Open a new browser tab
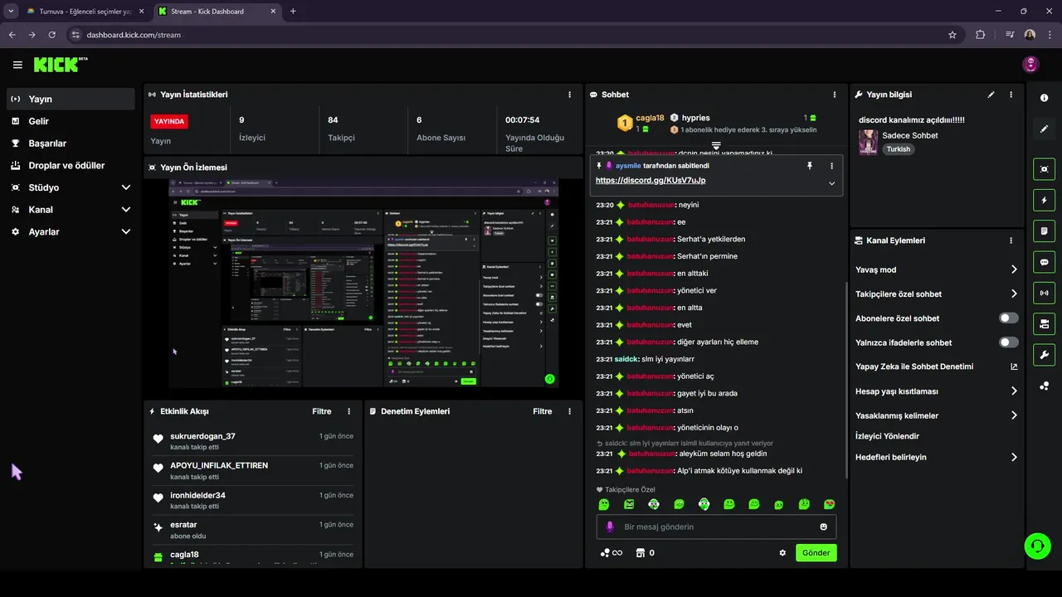1062x597 pixels. (x=293, y=12)
